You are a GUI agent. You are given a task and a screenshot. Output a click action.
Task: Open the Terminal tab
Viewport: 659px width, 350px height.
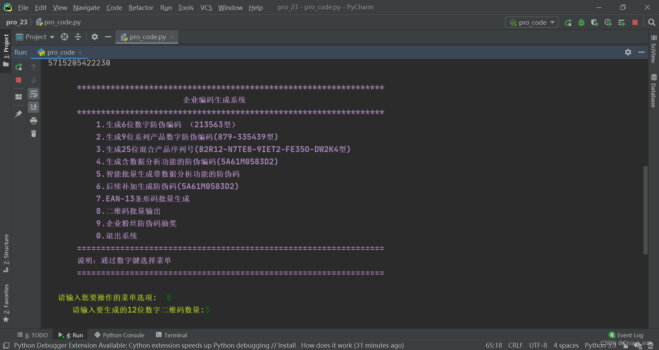171,335
